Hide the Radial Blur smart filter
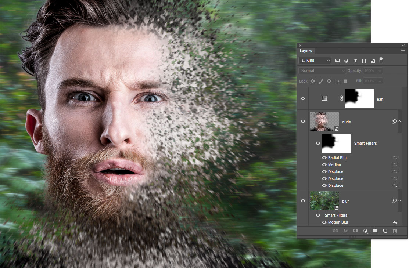409x268 pixels. [x=324, y=157]
